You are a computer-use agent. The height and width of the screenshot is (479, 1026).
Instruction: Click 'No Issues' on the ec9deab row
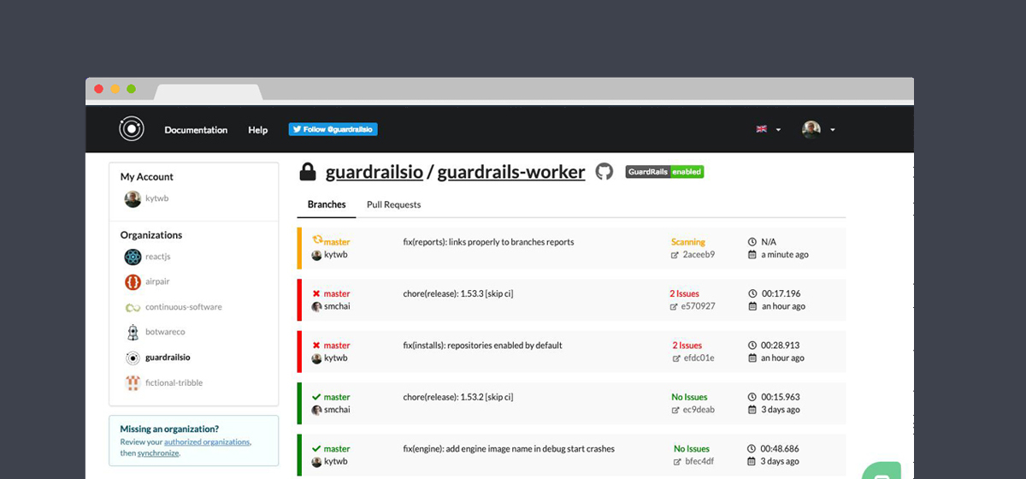click(x=689, y=397)
